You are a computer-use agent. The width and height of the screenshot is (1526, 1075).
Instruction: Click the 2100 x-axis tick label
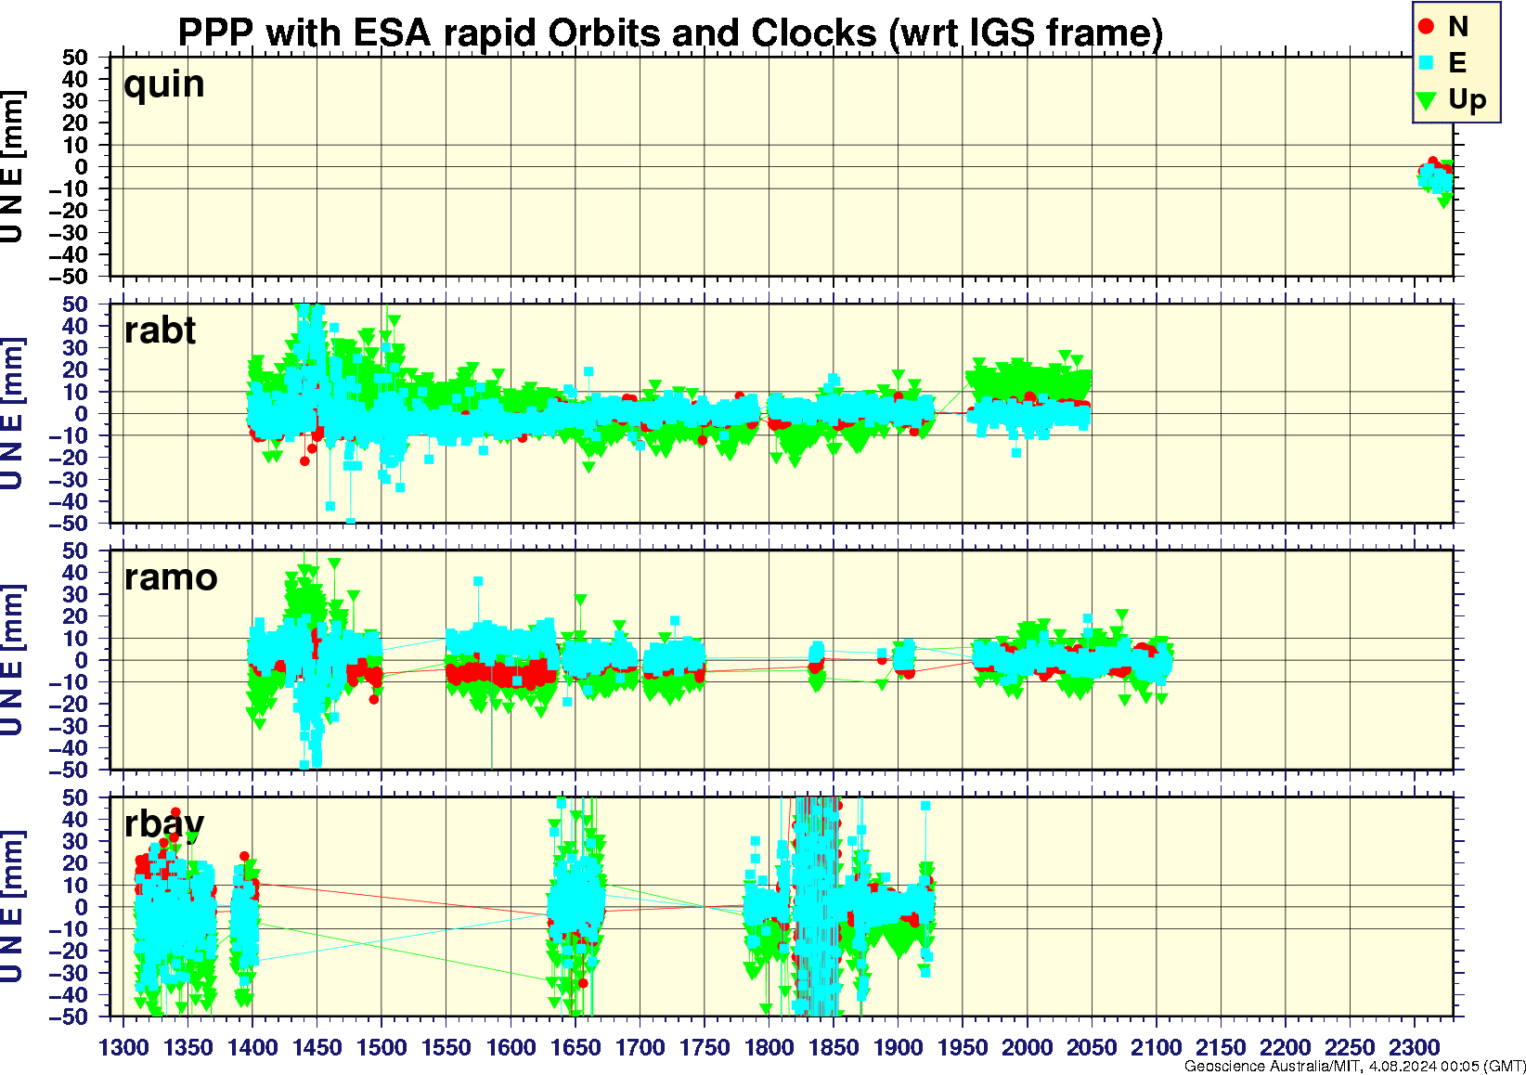coord(1156,1047)
